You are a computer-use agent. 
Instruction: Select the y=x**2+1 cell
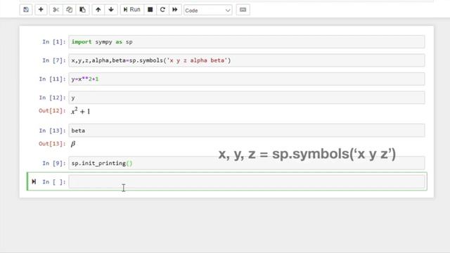click(247, 79)
